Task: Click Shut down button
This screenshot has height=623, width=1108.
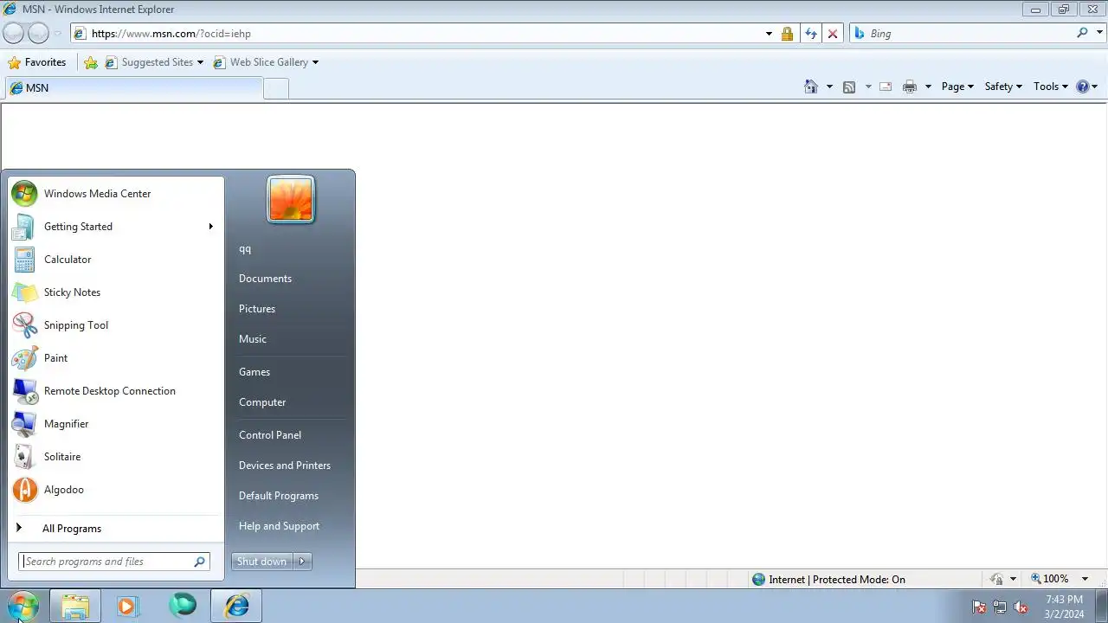Action: 261,562
